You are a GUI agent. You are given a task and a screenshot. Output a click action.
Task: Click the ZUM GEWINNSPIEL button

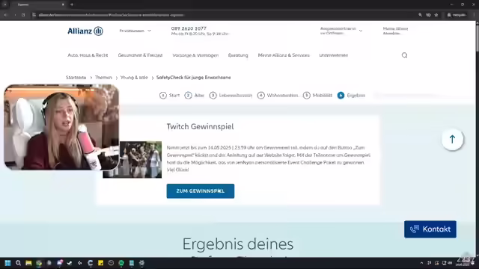[201, 191]
